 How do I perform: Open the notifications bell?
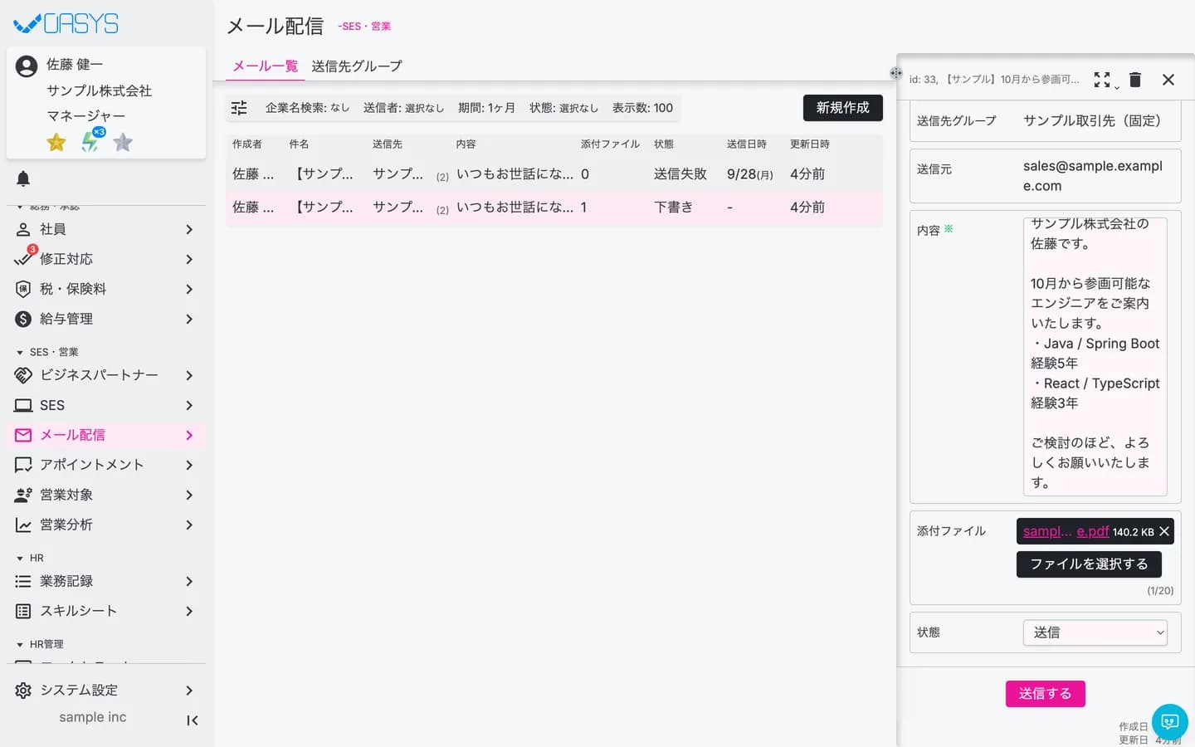(x=23, y=178)
